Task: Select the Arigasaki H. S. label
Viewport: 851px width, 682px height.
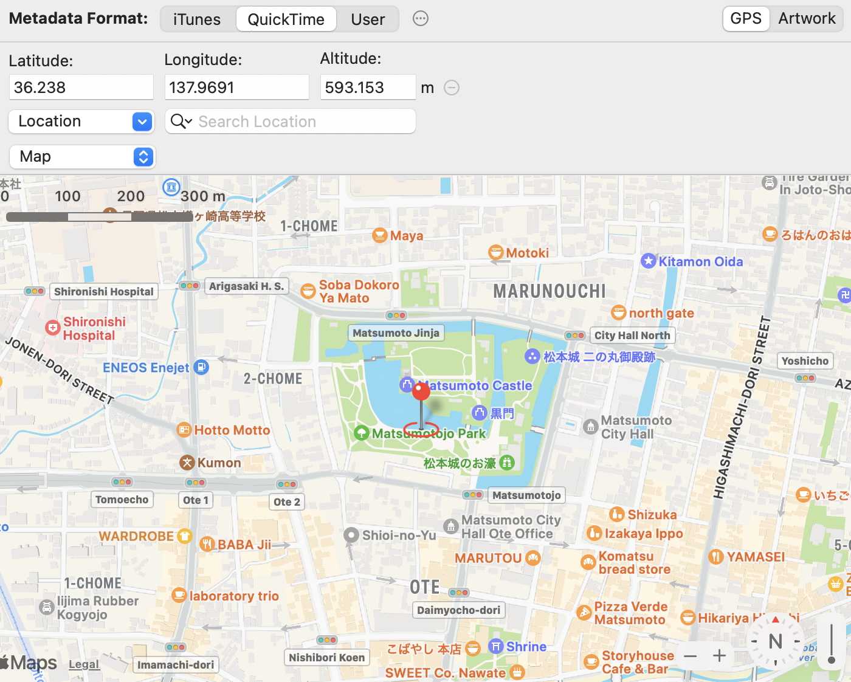Action: tap(246, 286)
